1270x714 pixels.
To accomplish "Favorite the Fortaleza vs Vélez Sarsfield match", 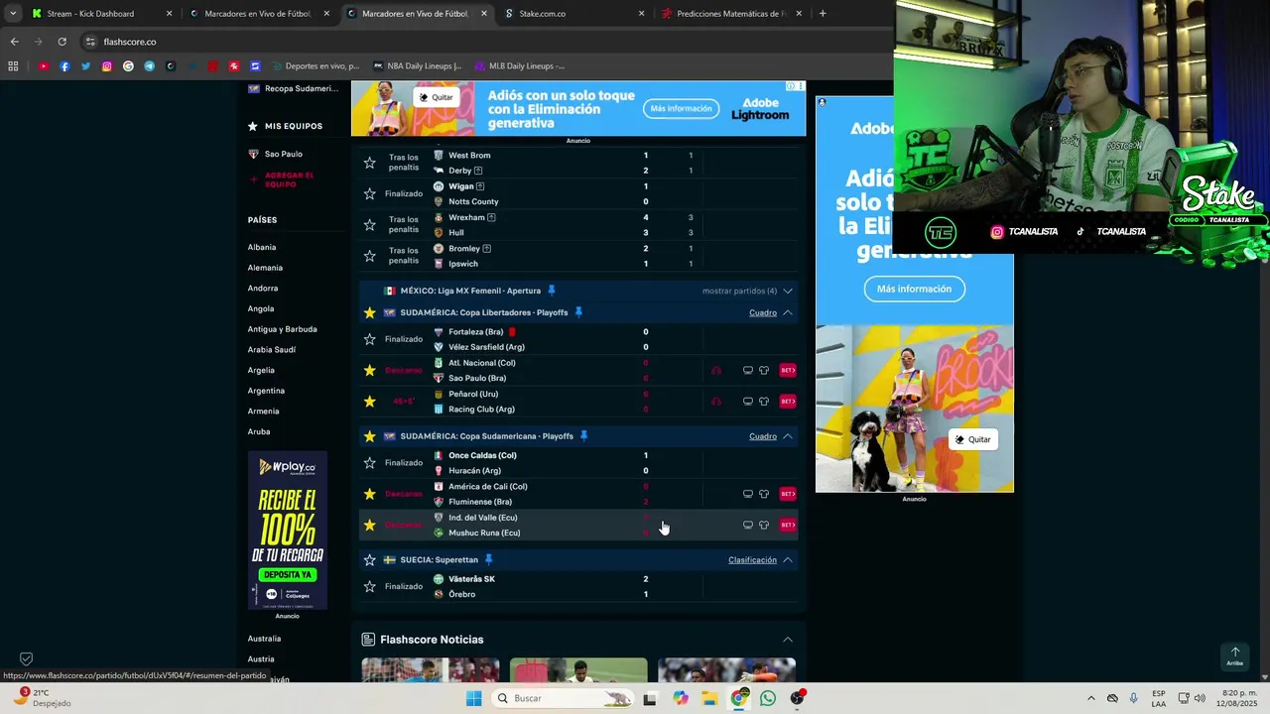I will pos(370,339).
